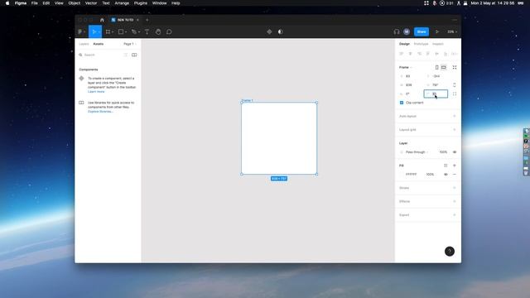Image resolution: width=530 pixels, height=298 pixels.
Task: Toggle fill visibility eye for the FFFFFF fill
Action: pyautogui.click(x=446, y=175)
